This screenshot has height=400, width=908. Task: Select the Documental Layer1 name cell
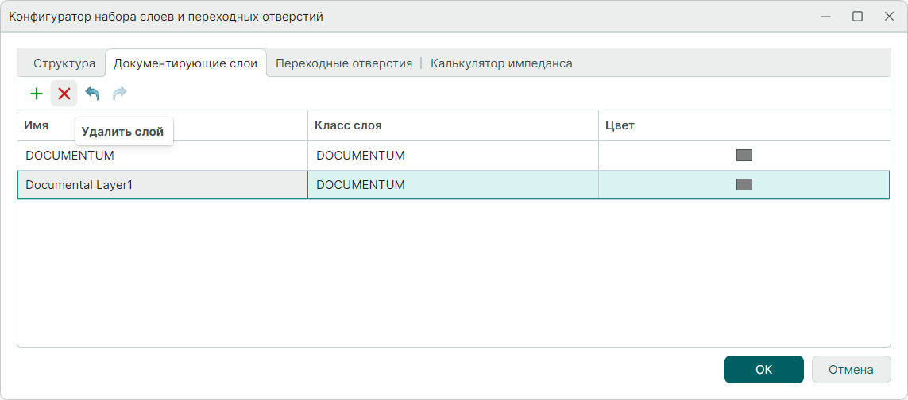79,185
